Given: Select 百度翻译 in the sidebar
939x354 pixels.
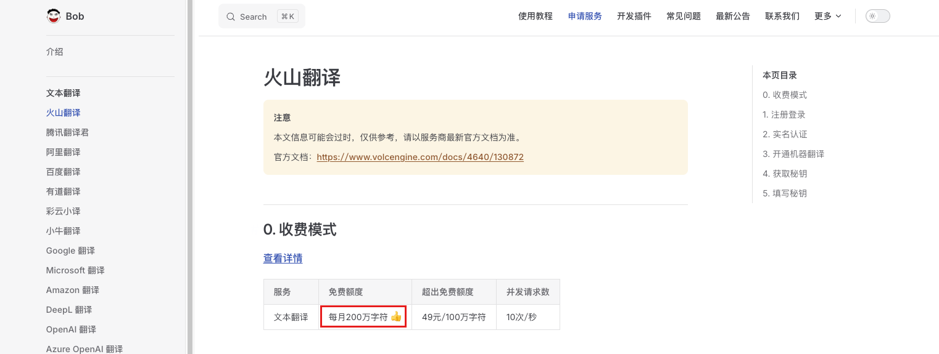Looking at the screenshot, I should pyautogui.click(x=63, y=172).
